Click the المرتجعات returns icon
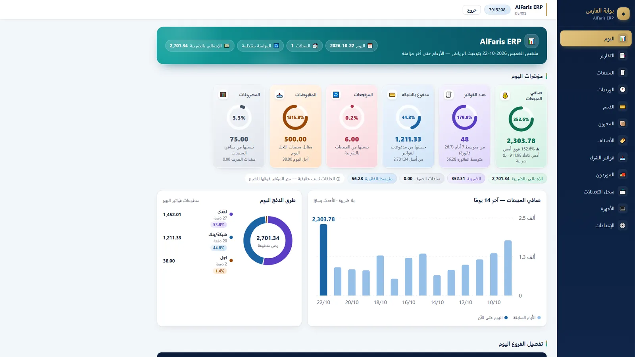The width and height of the screenshot is (635, 357). tap(336, 95)
